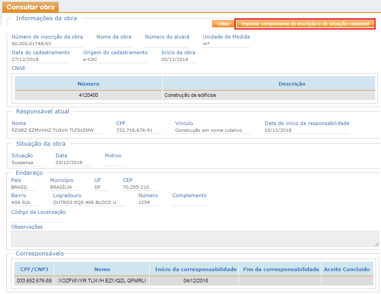Click the CPF/CNPJ column header in Corresponsáveis
Viewport: 381px width, 294px height.
coord(34,269)
